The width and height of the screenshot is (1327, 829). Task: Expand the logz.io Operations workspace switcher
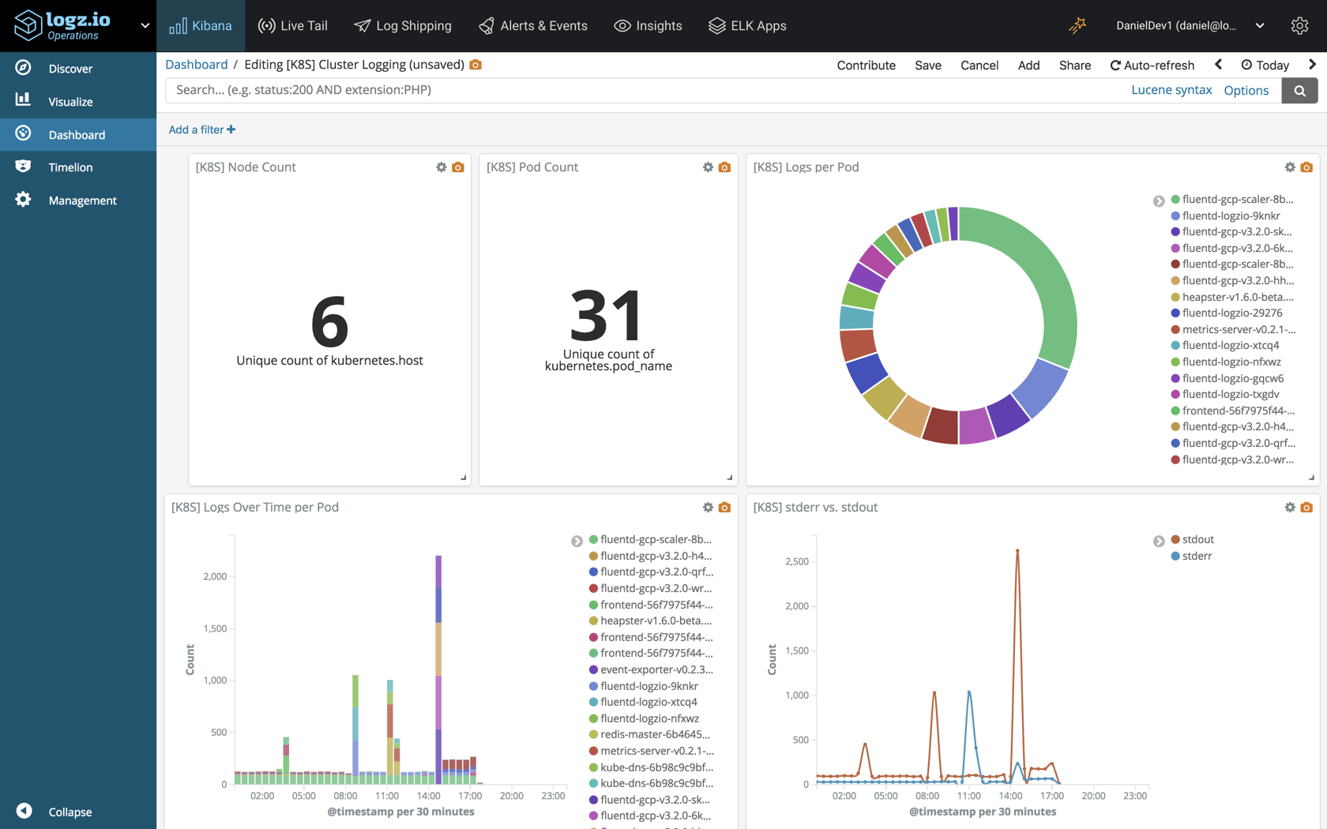[x=145, y=25]
